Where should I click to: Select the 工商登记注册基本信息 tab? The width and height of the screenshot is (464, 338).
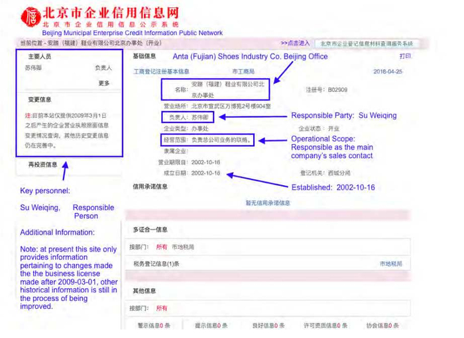point(161,71)
